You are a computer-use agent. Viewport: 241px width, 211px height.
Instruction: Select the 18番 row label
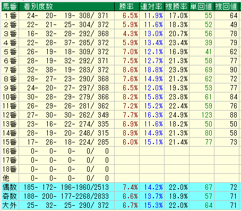tap(10, 170)
